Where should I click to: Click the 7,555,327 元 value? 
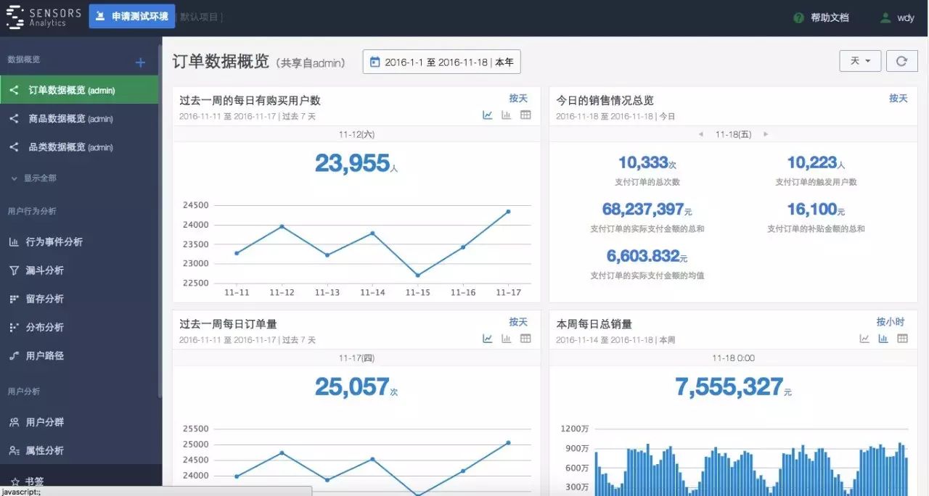[x=733, y=387]
